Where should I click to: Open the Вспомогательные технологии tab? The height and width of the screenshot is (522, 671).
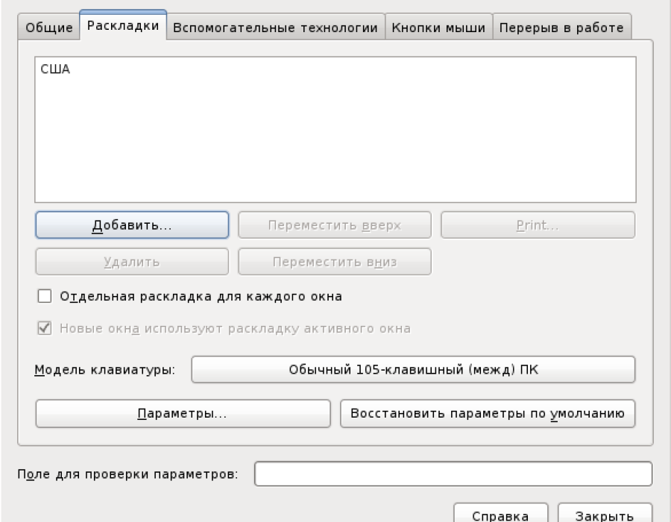(276, 28)
